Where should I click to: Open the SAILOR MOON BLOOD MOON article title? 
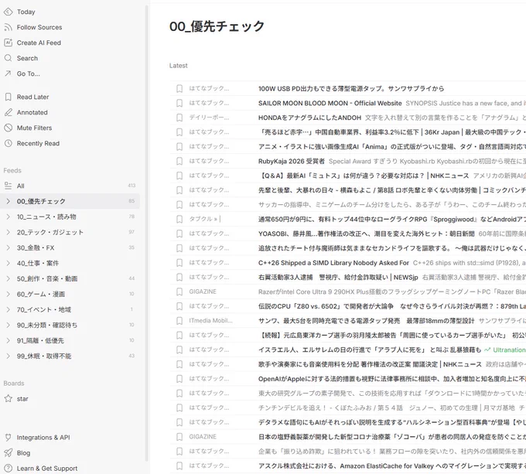[x=330, y=103]
